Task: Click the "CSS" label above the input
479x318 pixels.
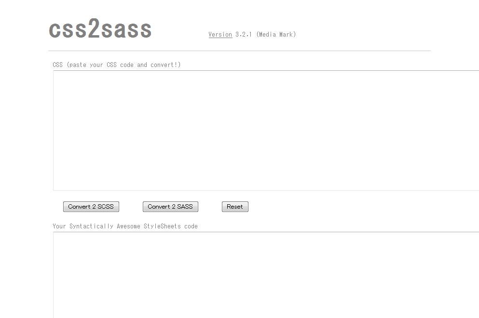Action: [58, 65]
